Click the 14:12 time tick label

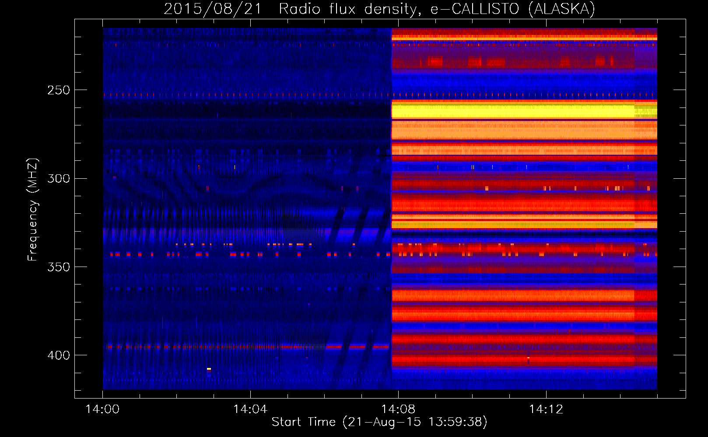pyautogui.click(x=546, y=409)
